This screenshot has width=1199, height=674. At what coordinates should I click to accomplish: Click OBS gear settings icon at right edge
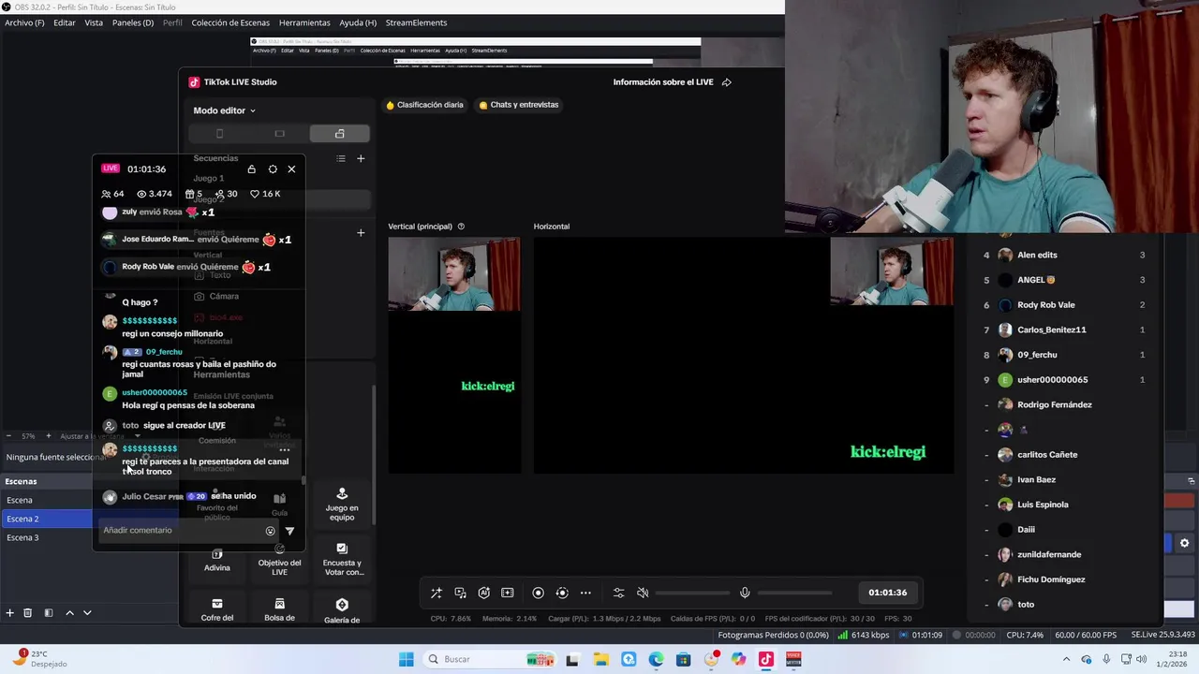(1184, 543)
